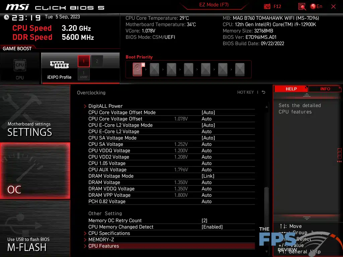Image resolution: width=343 pixels, height=257 pixels.
Task: Take a screenshot with the F12 camera icon
Action: pos(267,6)
